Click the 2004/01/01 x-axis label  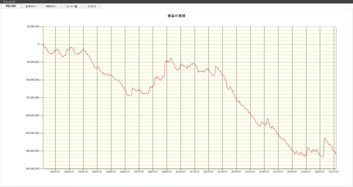[x=97, y=172]
